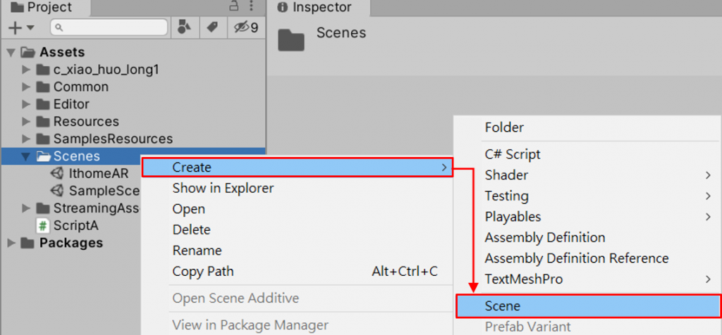Collapse the Assets root folder arrow
Image resolution: width=722 pixels, height=335 pixels.
coord(11,52)
